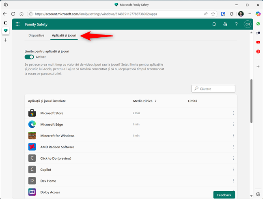Click the Microsoft Store app icon

pyautogui.click(x=32, y=113)
